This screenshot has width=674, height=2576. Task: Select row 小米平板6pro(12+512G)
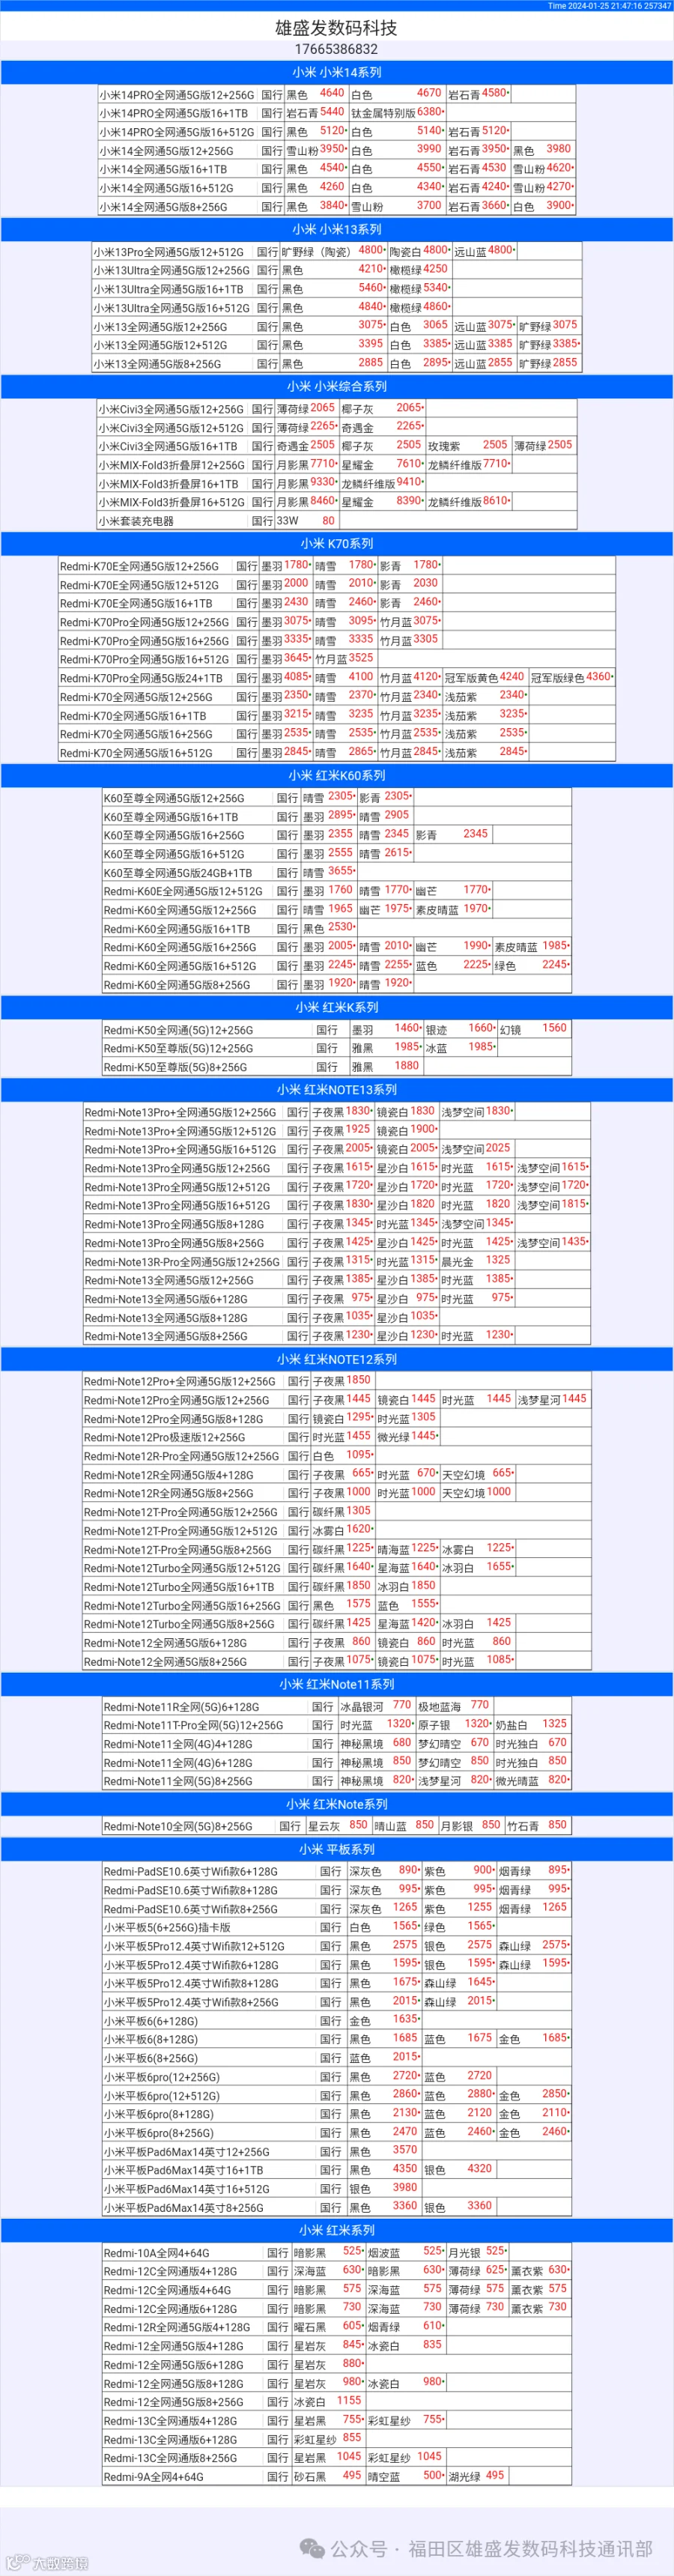pos(336,2095)
